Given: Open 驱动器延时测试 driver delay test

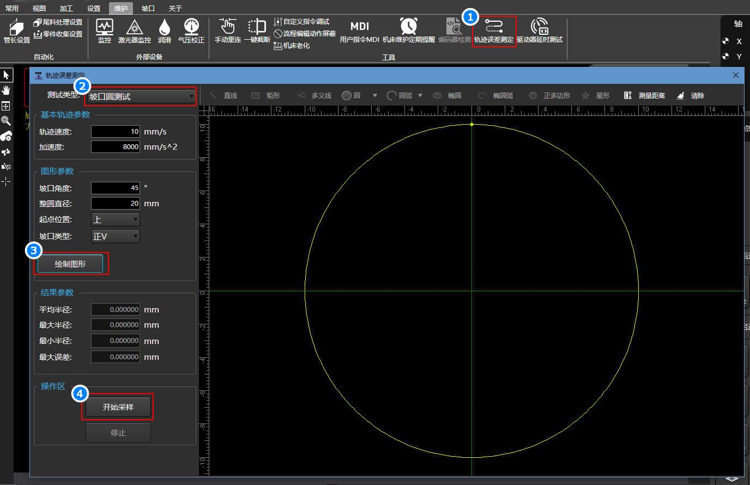Looking at the screenshot, I should pyautogui.click(x=540, y=31).
